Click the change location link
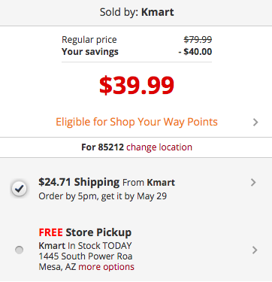 [159, 147]
